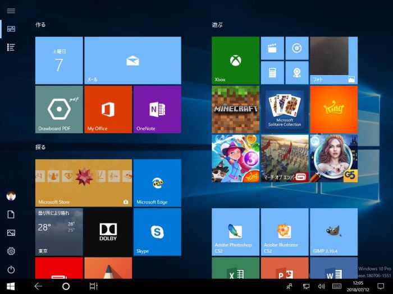
Task: Open the Microsoft Store live tile
Action: [84, 183]
